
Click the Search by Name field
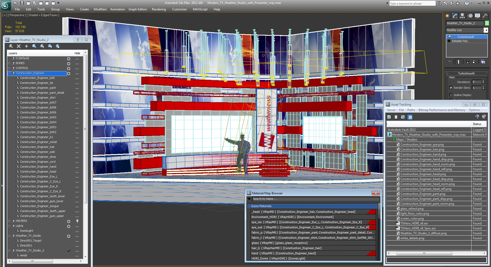pyautogui.click(x=316, y=199)
